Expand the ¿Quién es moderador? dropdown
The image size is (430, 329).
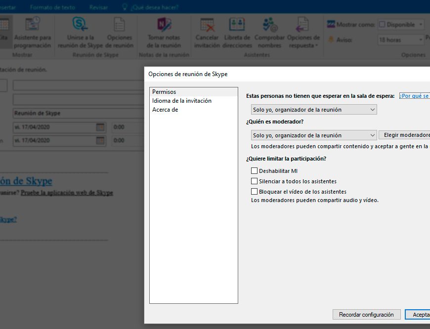314,135
